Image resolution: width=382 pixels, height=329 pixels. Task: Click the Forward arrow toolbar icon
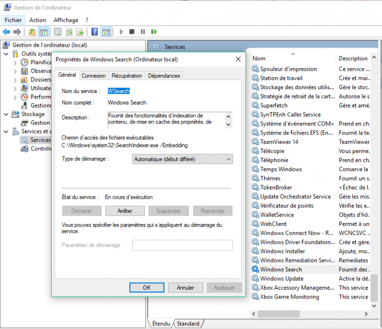pos(17,32)
